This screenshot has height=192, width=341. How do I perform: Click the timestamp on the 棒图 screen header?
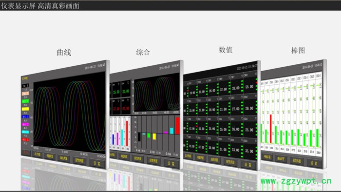tap(312, 66)
